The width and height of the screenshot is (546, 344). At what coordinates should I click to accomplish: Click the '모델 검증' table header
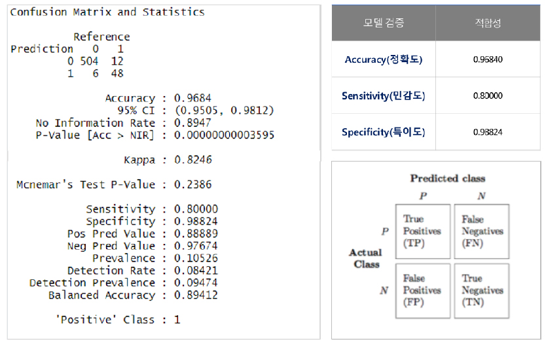(384, 23)
